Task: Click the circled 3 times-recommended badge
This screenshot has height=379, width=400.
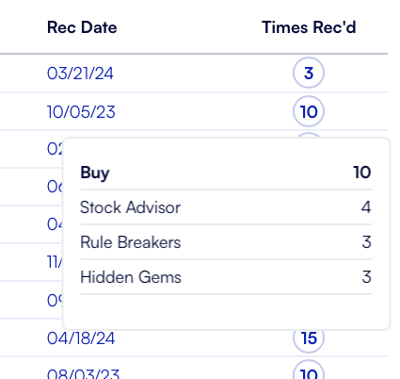Action: (309, 73)
